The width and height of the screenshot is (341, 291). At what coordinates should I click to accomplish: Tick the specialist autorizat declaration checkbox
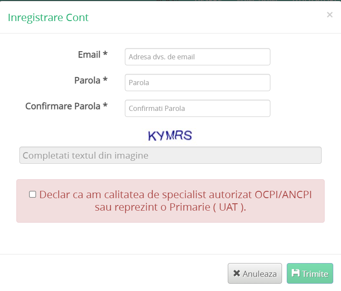(x=33, y=194)
